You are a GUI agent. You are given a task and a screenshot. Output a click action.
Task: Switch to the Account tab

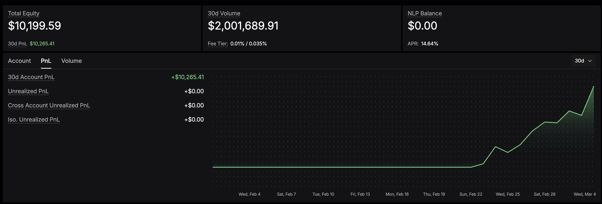(19, 61)
